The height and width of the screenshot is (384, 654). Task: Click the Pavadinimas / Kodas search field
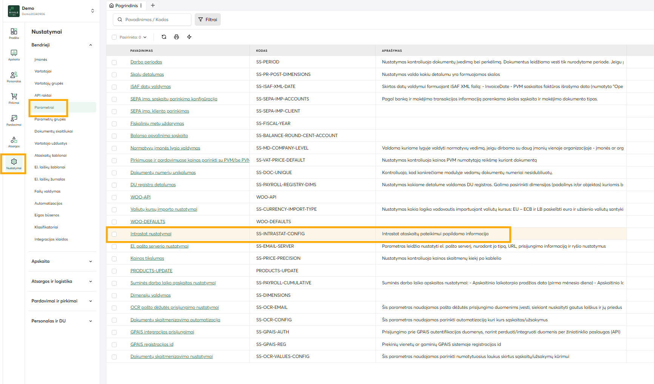point(152,20)
